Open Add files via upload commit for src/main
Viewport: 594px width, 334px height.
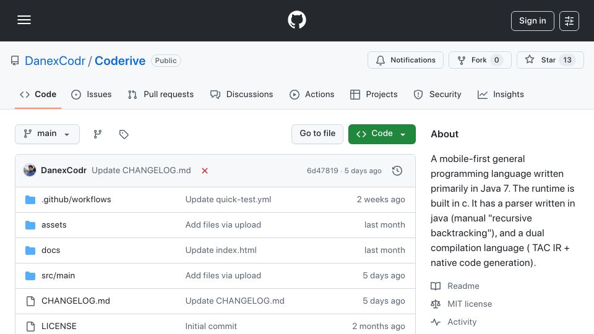click(x=223, y=276)
